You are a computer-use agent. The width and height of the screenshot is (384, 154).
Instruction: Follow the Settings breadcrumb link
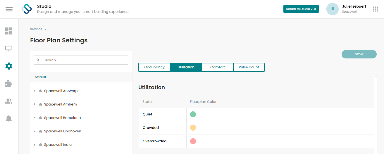click(x=36, y=29)
